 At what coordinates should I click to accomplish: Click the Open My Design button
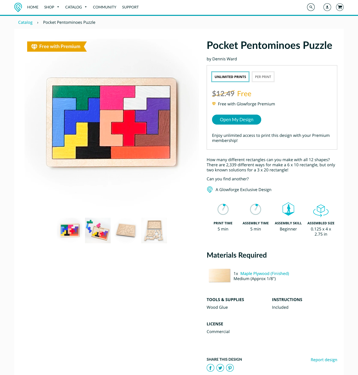pyautogui.click(x=237, y=120)
